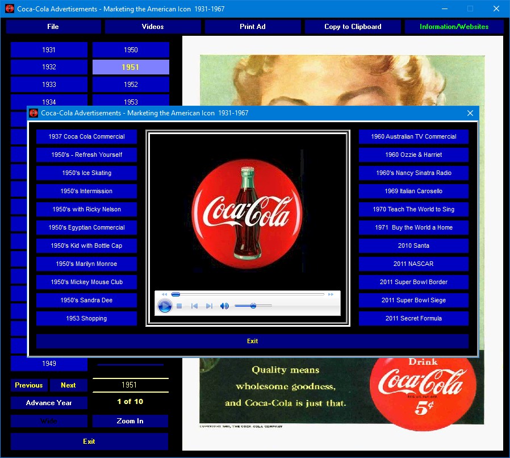Play the 1937 Coca Cola Commercial video
Screen dimensions: 510x458
coord(86,137)
